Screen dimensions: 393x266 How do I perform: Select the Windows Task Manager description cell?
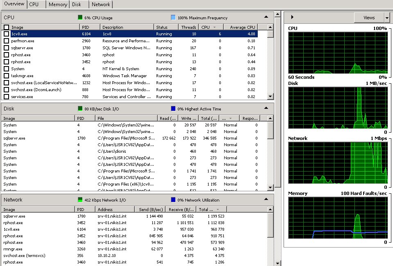125,76
